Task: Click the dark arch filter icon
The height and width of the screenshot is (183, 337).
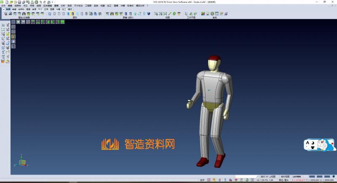Action: pyautogui.click(x=24, y=14)
